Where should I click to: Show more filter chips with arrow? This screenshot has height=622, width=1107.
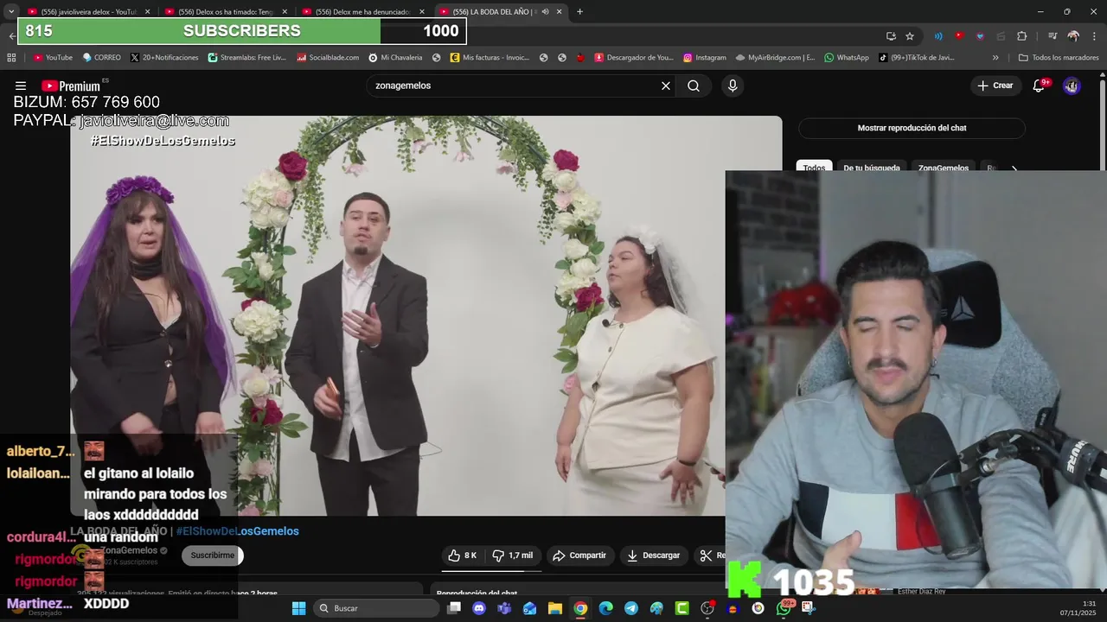1014,168
